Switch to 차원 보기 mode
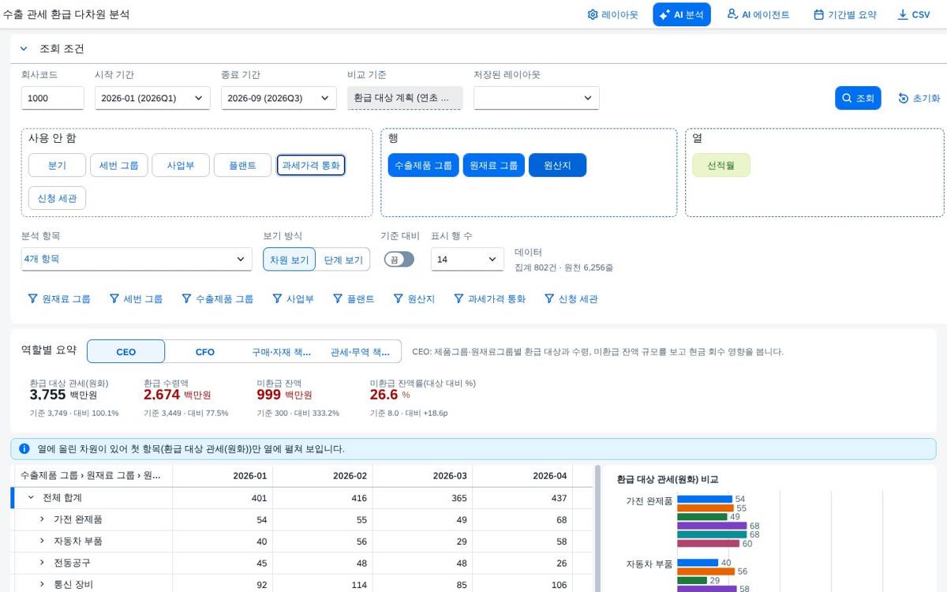Screen dimensions: 947x592 coord(290,259)
